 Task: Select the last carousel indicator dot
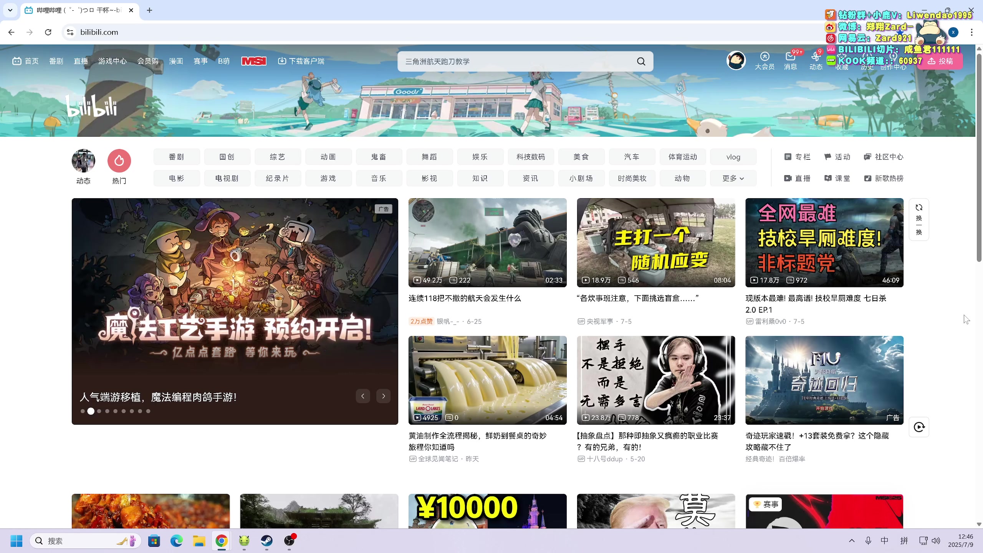pyautogui.click(x=148, y=411)
